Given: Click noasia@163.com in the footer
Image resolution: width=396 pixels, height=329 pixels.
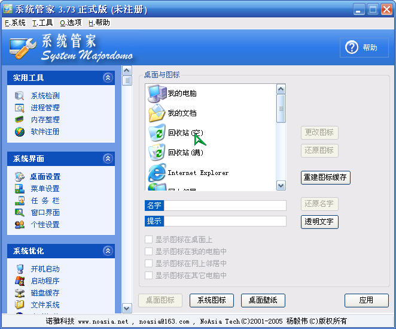Looking at the screenshot, I should click(x=164, y=321).
